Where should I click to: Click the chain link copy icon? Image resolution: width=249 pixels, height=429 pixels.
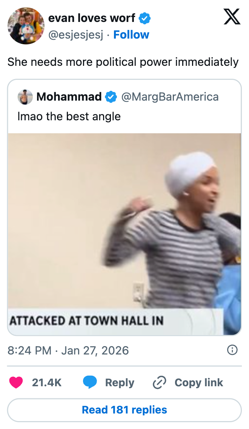(159, 382)
